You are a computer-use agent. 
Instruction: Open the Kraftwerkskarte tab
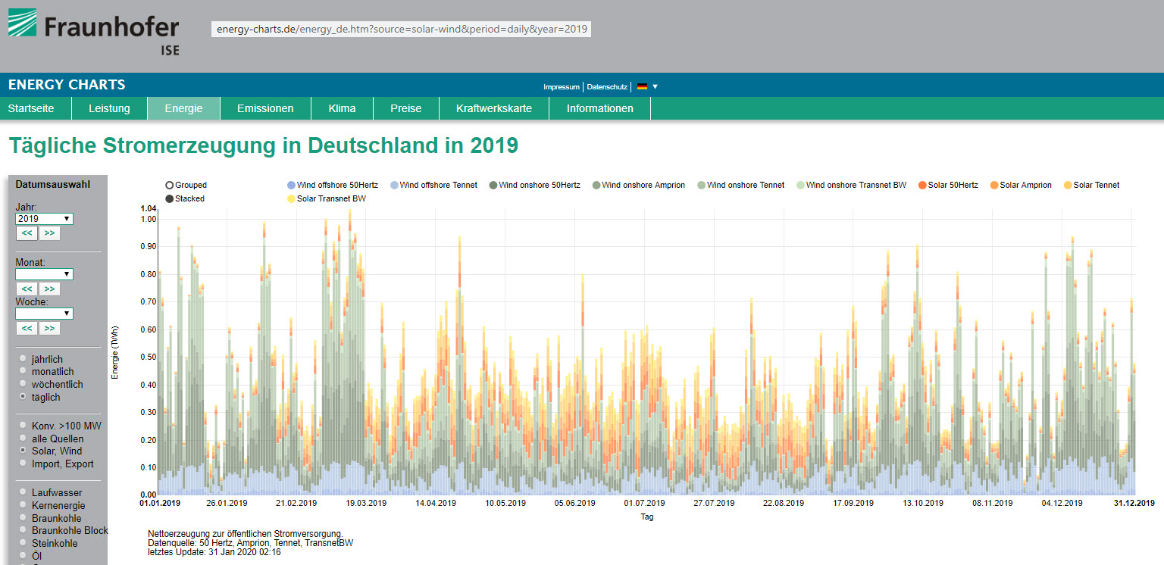[493, 108]
